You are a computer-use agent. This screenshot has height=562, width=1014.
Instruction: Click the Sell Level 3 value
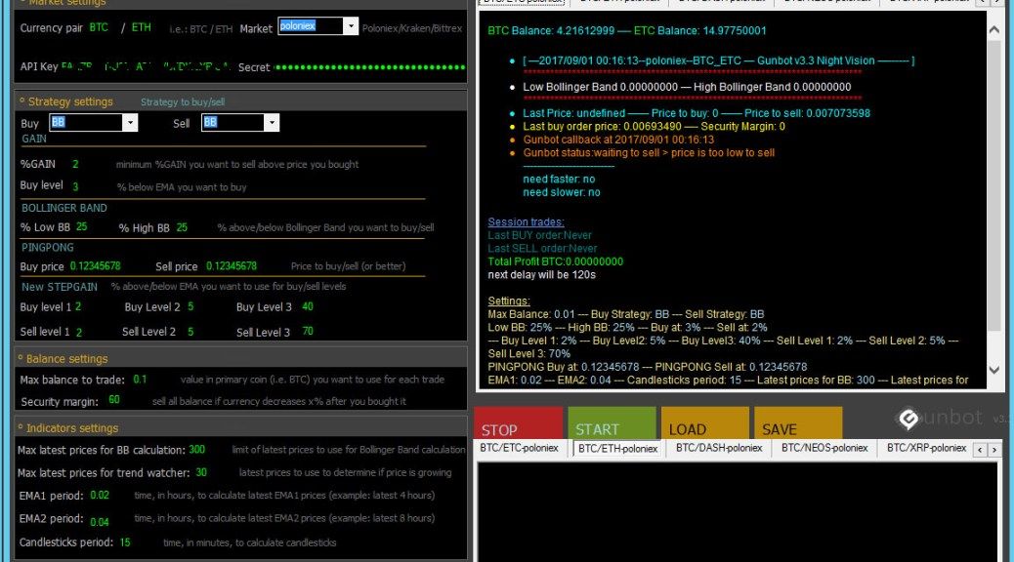(x=308, y=332)
